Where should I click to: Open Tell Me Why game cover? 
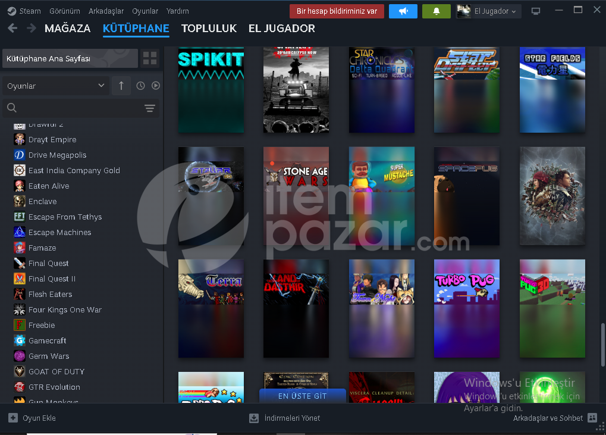coord(552,196)
